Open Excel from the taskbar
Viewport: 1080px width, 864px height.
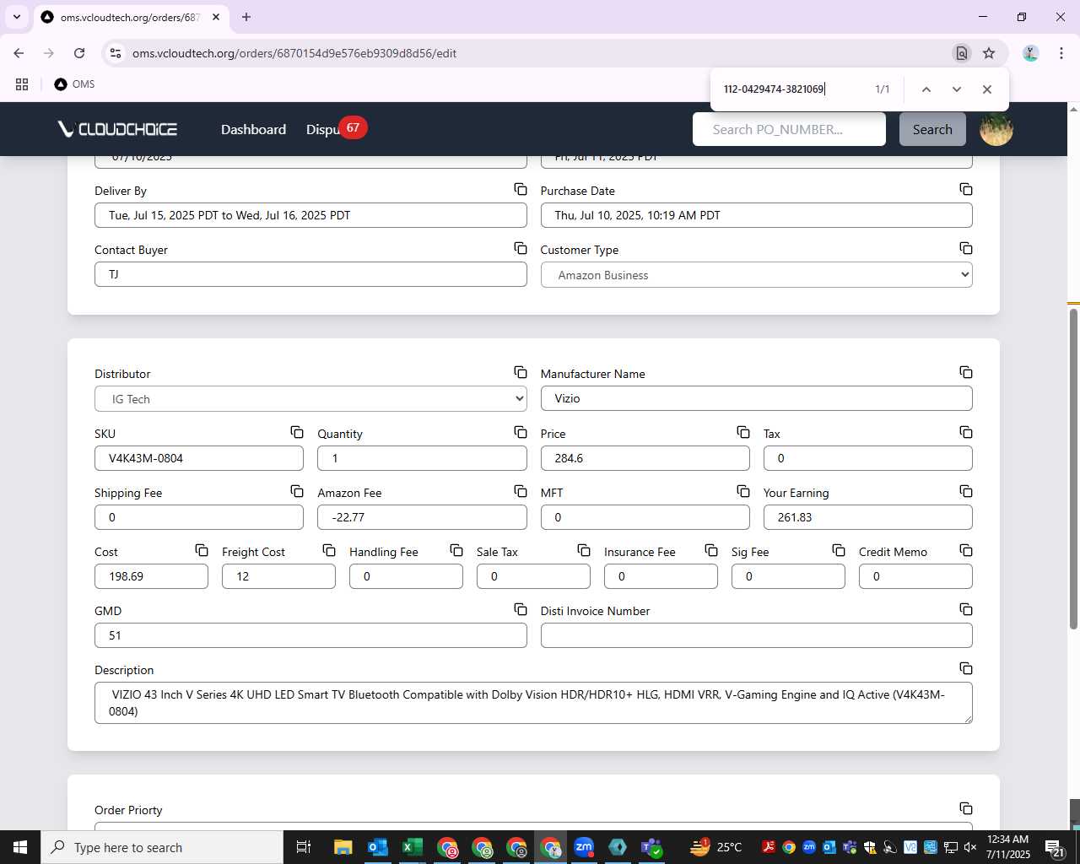(413, 847)
